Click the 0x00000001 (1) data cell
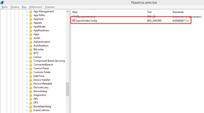This screenshot has height=113, width=204. (x=180, y=21)
